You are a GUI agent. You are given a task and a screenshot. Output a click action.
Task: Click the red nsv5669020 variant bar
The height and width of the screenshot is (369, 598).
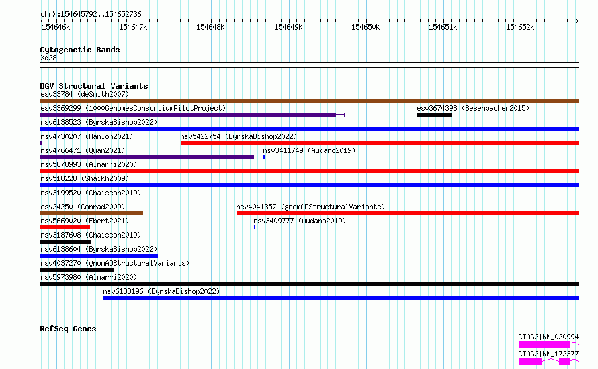65,227
